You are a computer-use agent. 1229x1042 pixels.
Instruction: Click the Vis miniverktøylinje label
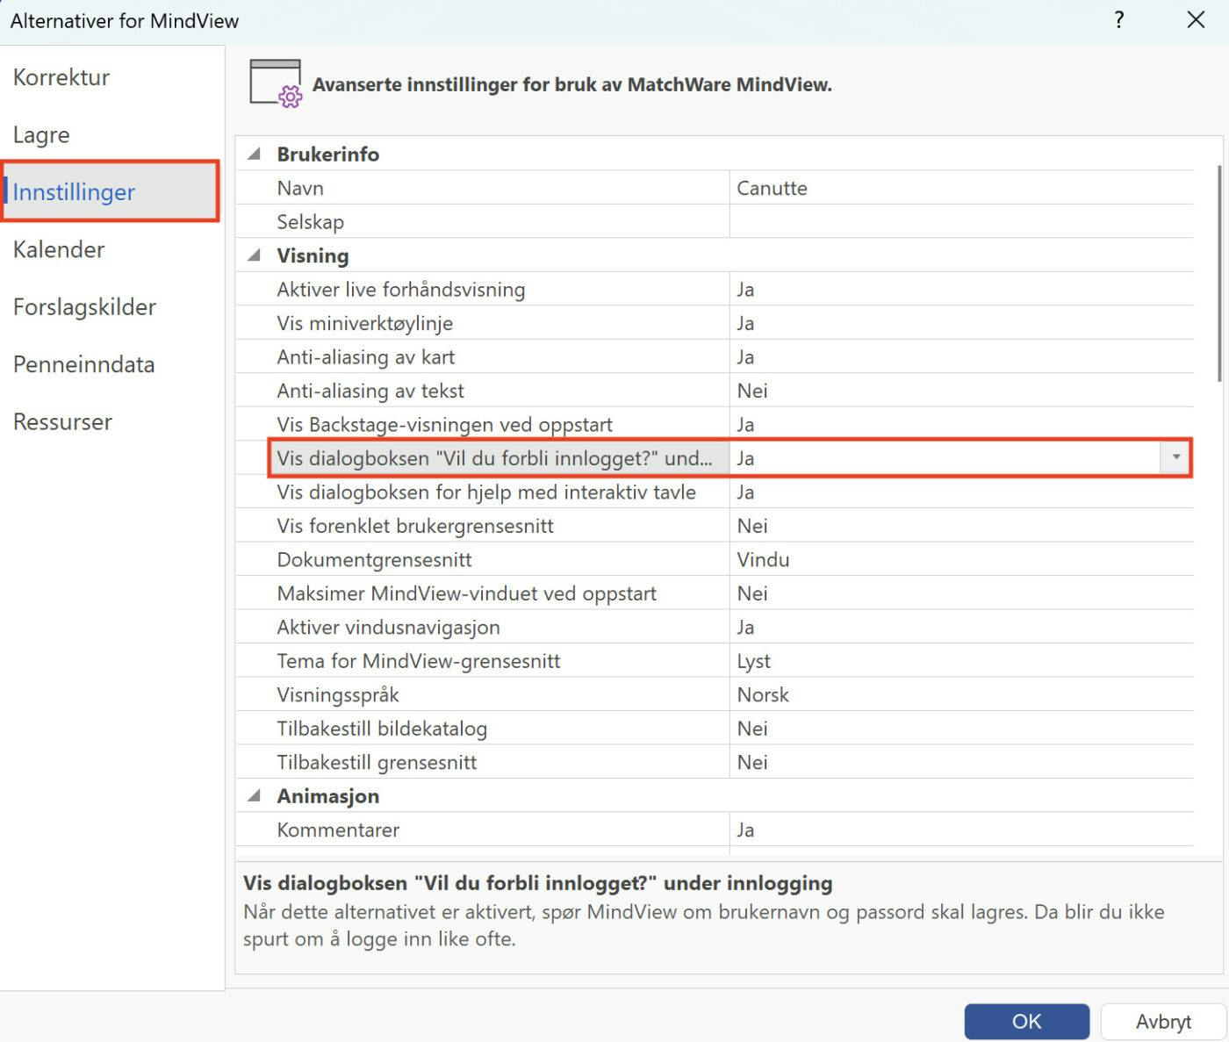coord(365,323)
